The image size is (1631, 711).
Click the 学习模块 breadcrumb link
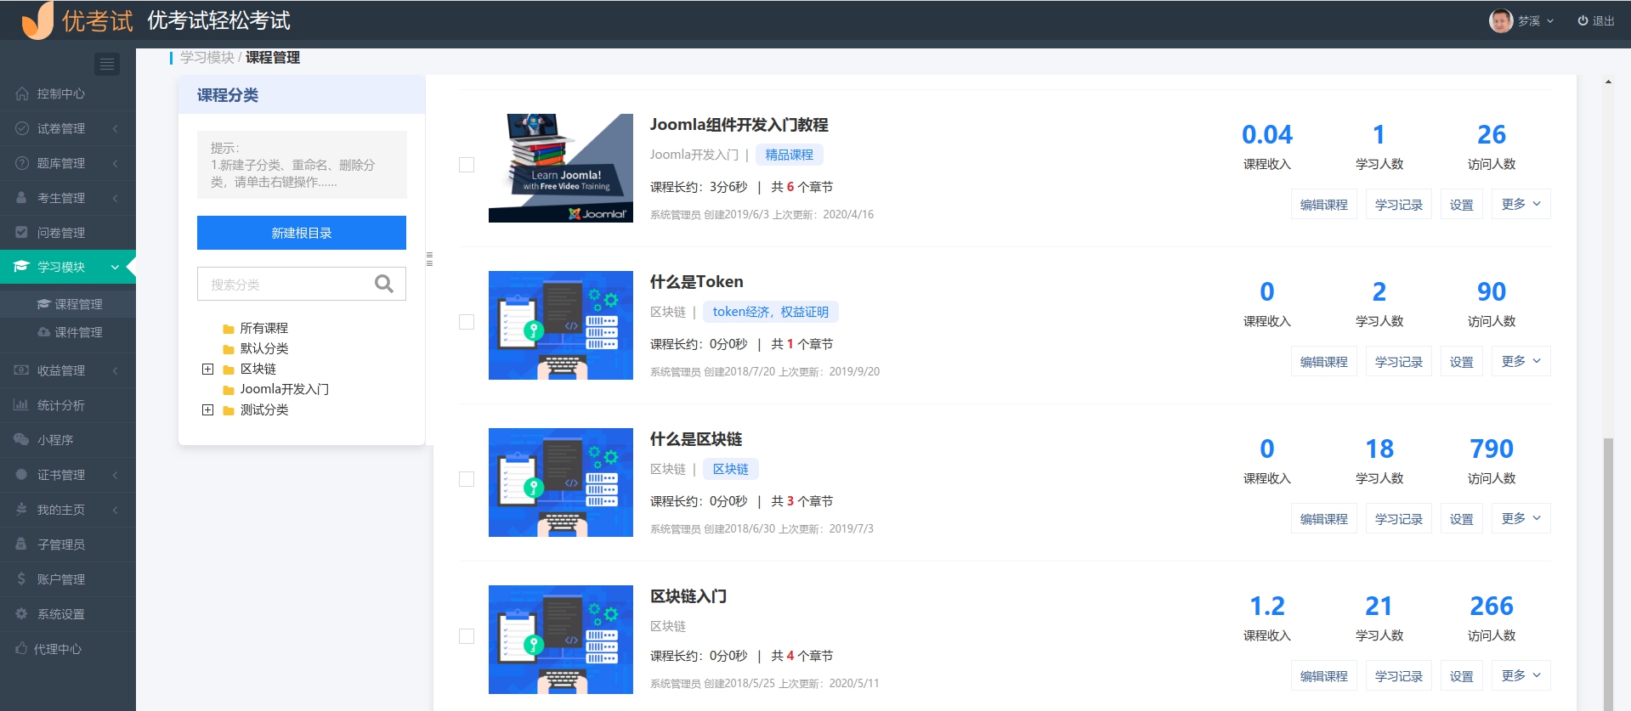click(x=207, y=57)
